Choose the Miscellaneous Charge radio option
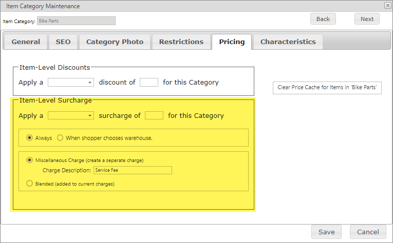The height and width of the screenshot is (243, 393). pos(30,160)
